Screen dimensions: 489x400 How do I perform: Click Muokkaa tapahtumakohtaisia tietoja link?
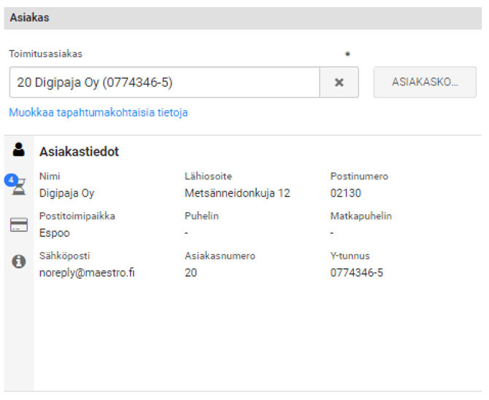click(x=99, y=112)
